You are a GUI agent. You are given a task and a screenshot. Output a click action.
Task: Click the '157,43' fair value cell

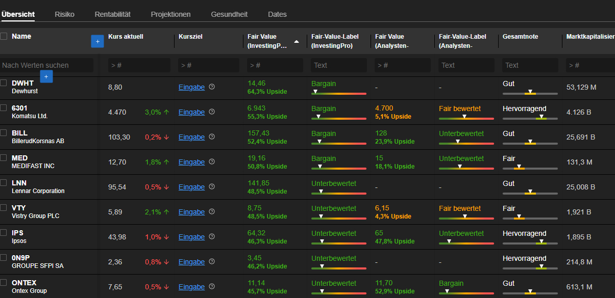(x=258, y=133)
